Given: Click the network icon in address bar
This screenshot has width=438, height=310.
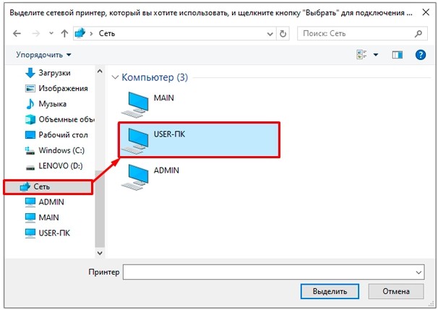Looking at the screenshot, I should [x=80, y=33].
